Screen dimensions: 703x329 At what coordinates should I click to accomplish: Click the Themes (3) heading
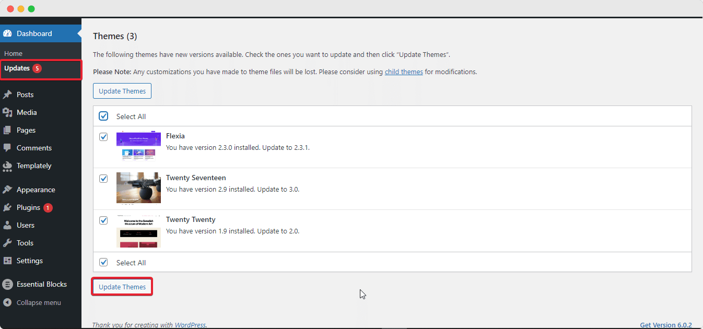point(115,36)
